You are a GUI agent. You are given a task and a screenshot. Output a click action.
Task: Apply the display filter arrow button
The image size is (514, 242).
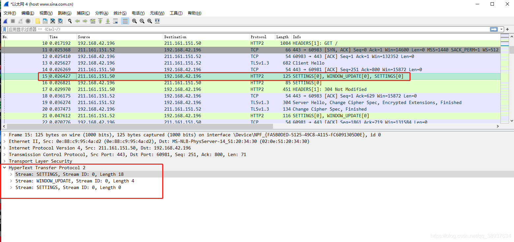point(494,29)
